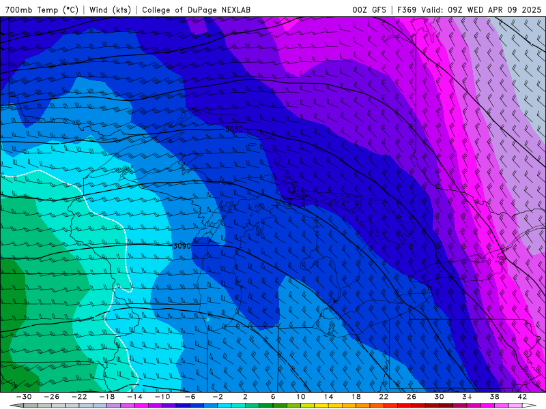Click the "−14" color scale label
Screen dimensions: 546x409
click(x=134, y=397)
